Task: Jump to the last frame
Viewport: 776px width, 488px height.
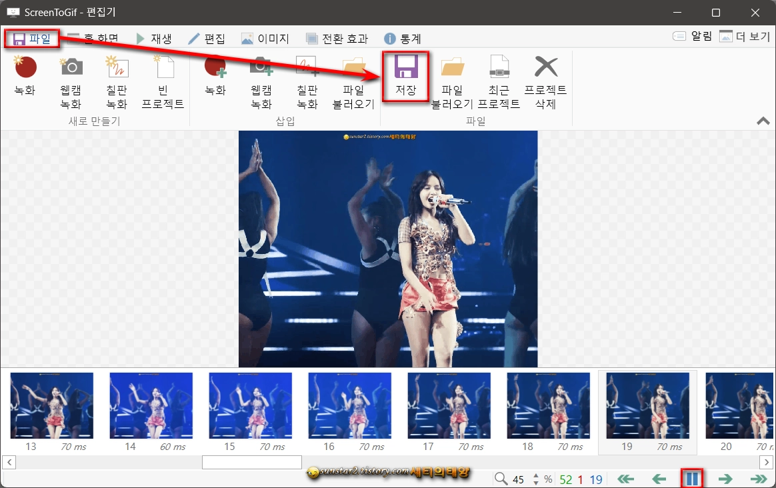Action: [x=759, y=478]
